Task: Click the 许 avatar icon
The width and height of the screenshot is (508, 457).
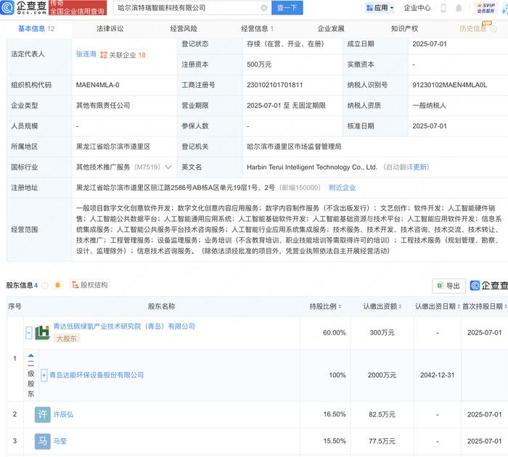Action: pyautogui.click(x=42, y=415)
